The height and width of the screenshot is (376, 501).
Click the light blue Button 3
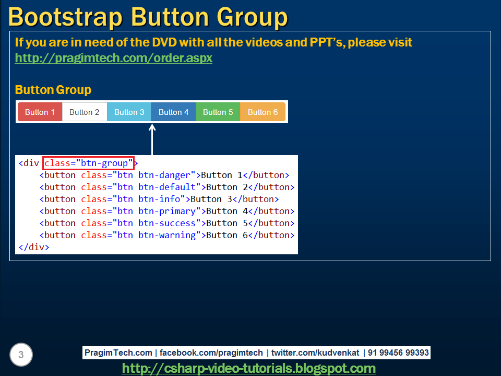click(x=129, y=111)
